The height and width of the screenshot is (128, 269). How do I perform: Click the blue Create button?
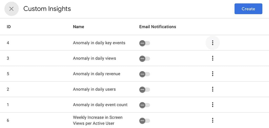click(x=248, y=9)
